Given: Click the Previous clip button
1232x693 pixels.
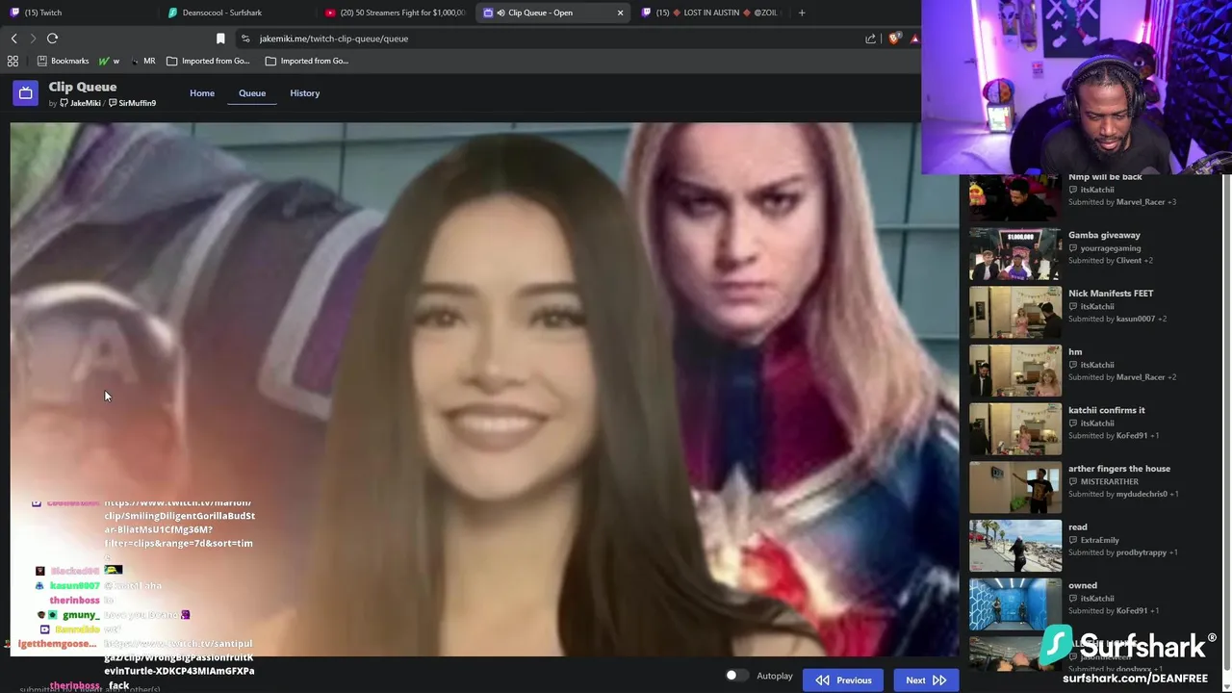Looking at the screenshot, I should [x=844, y=680].
